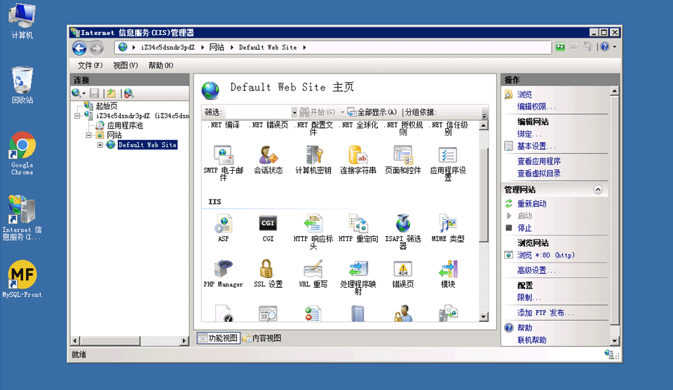Switch to the 内容视图 tab

pyautogui.click(x=262, y=338)
